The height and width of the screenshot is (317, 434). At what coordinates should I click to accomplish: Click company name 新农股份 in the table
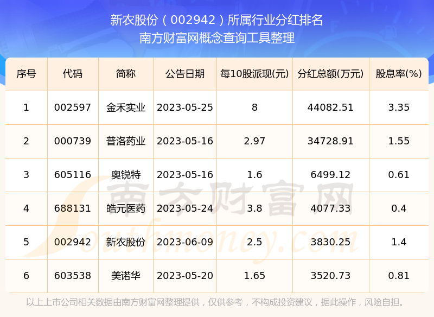coord(126,242)
